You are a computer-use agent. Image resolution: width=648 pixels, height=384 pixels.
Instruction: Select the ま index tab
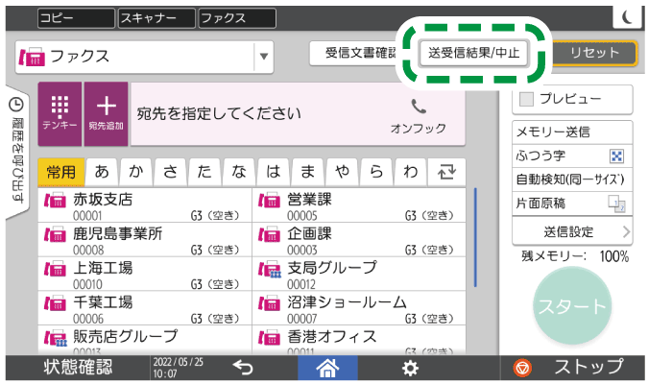coord(307,172)
